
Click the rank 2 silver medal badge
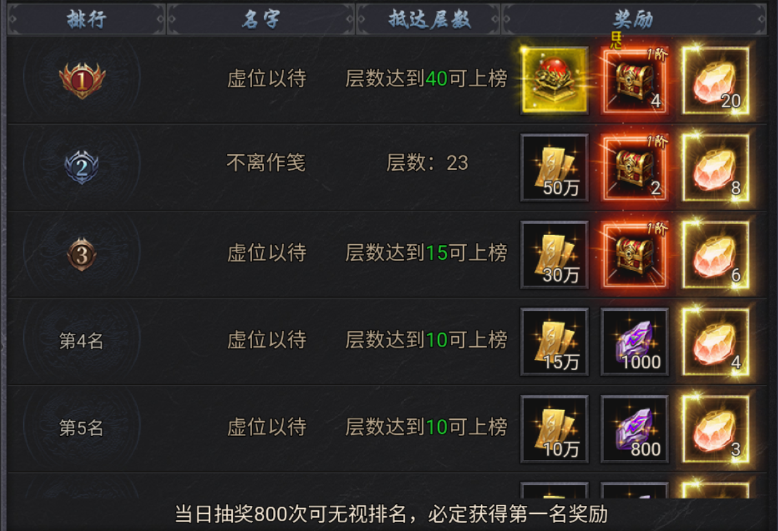[81, 167]
